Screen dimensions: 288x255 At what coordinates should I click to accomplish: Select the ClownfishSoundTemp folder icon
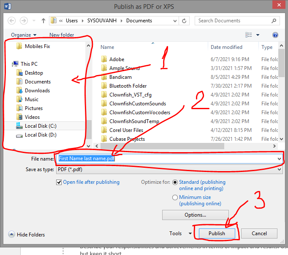pos(104,121)
